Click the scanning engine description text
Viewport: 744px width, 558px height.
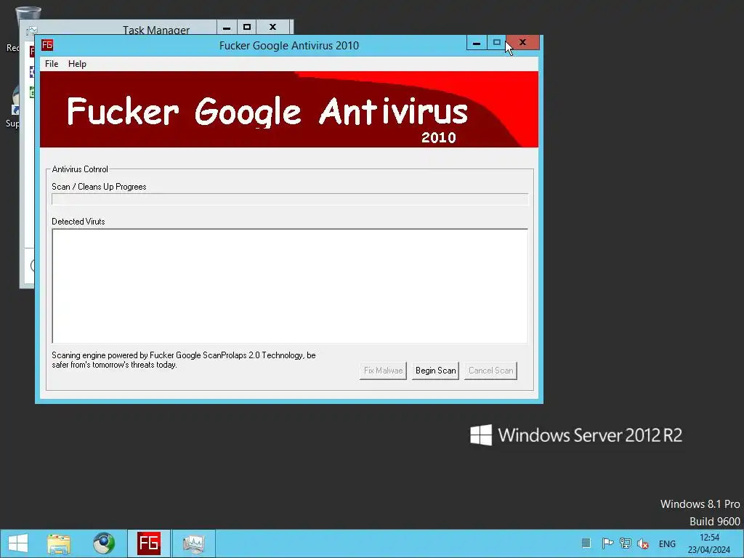184,360
